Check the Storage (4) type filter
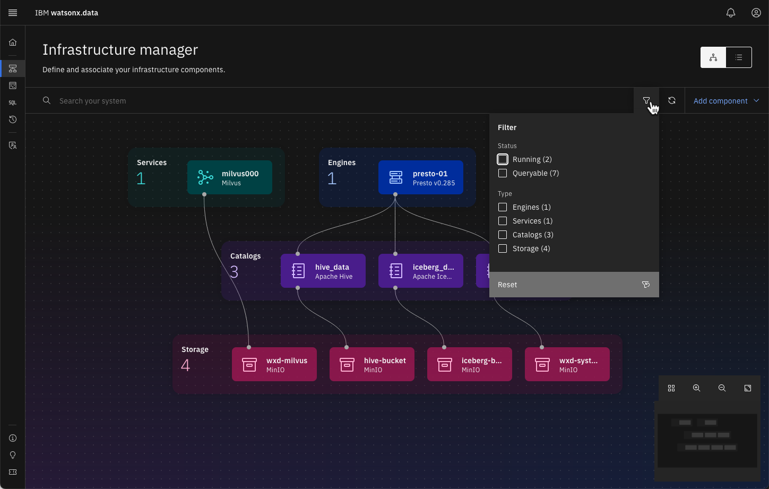This screenshot has width=769, height=489. 503,248
